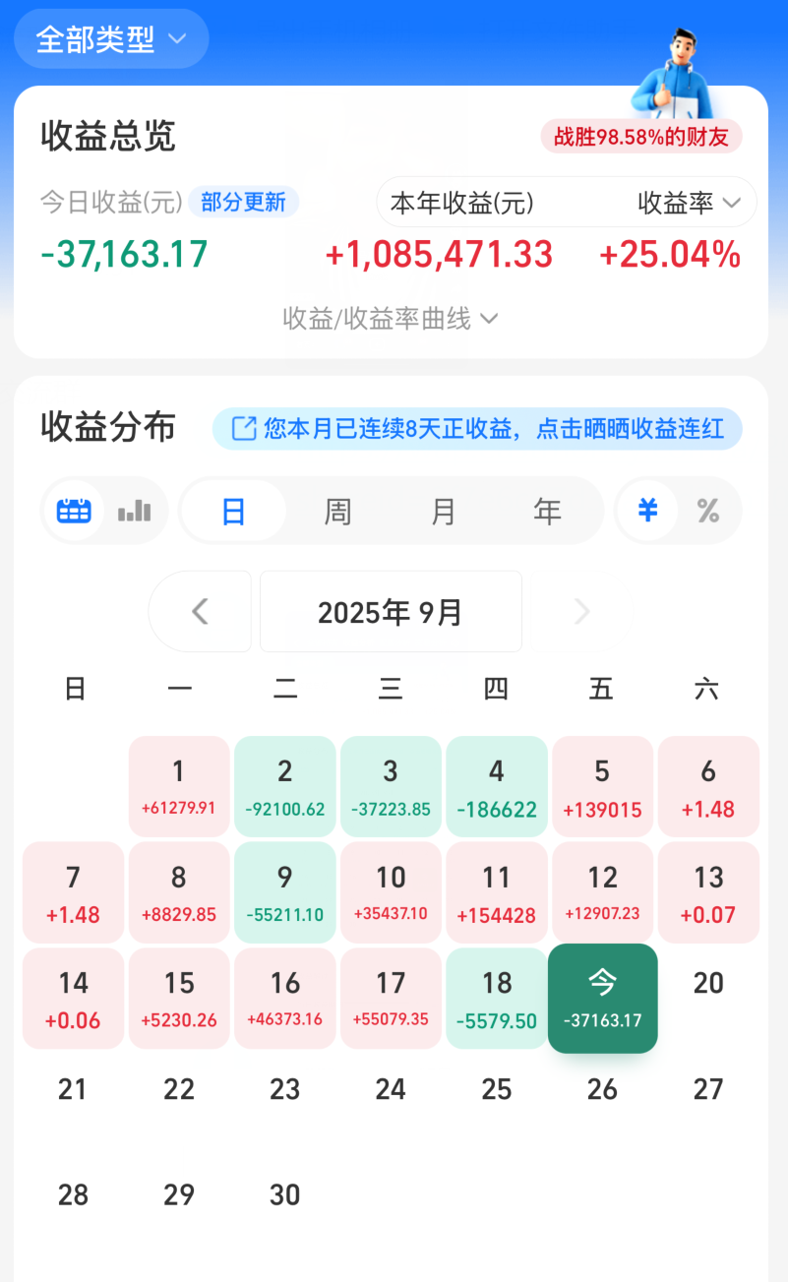Select the 日 daily tab
788x1282 pixels.
(233, 512)
